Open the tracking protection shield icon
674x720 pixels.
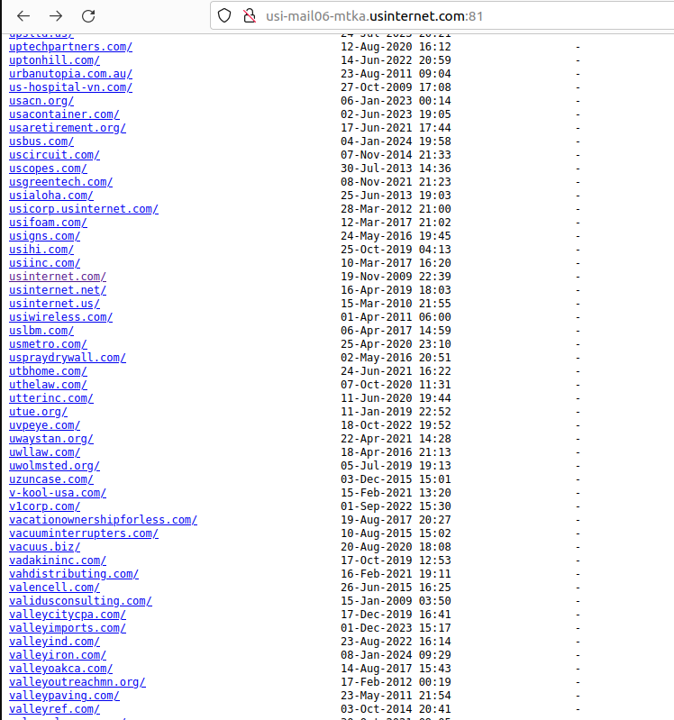click(x=224, y=16)
